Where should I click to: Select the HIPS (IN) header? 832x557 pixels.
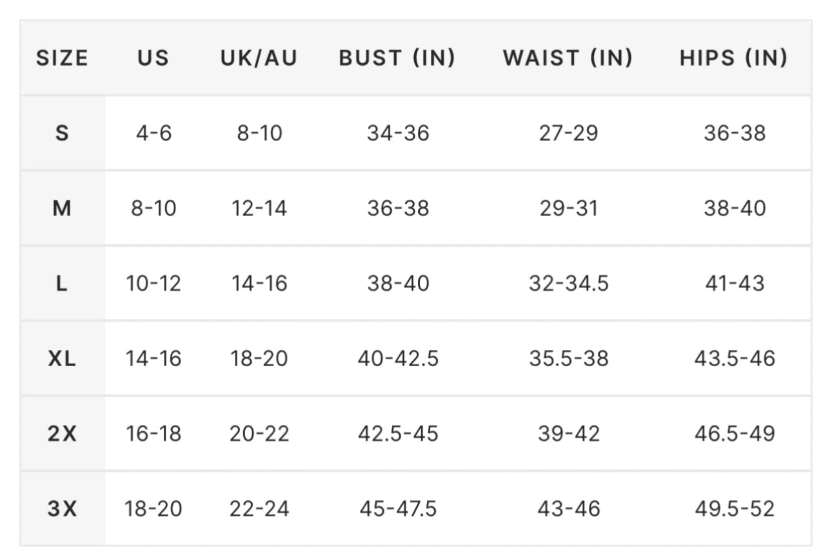click(x=734, y=58)
